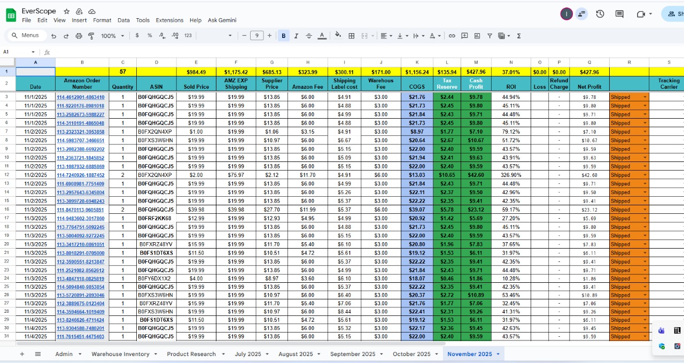The width and height of the screenshot is (684, 363).
Task: Toggle bold formatting
Action: (283, 36)
